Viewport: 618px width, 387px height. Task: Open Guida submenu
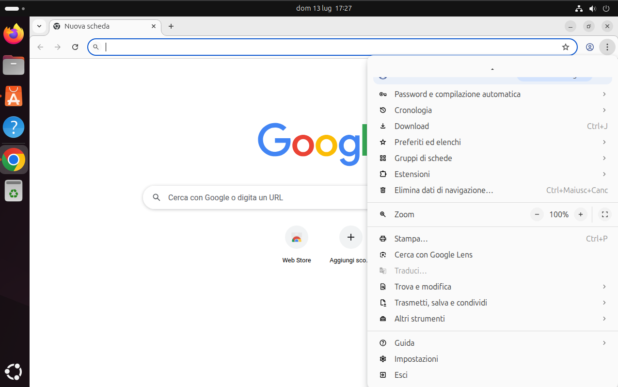[x=492, y=343]
